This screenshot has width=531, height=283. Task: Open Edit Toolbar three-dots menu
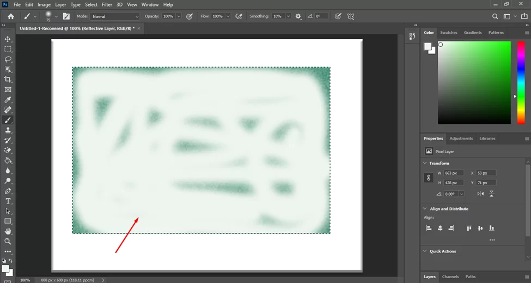tap(8, 252)
